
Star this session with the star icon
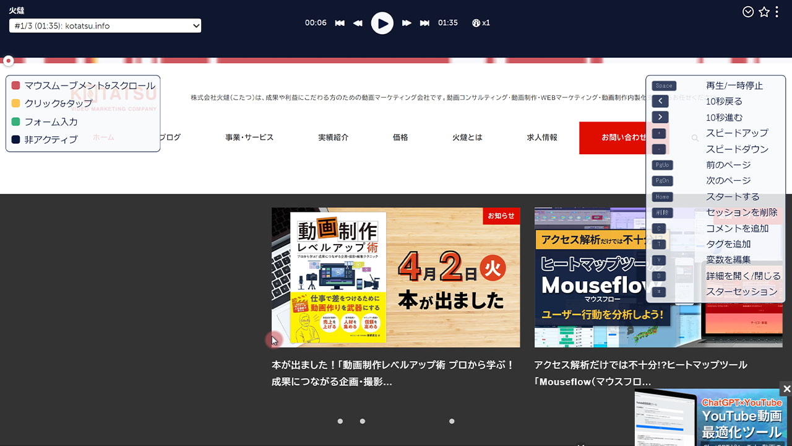click(764, 12)
